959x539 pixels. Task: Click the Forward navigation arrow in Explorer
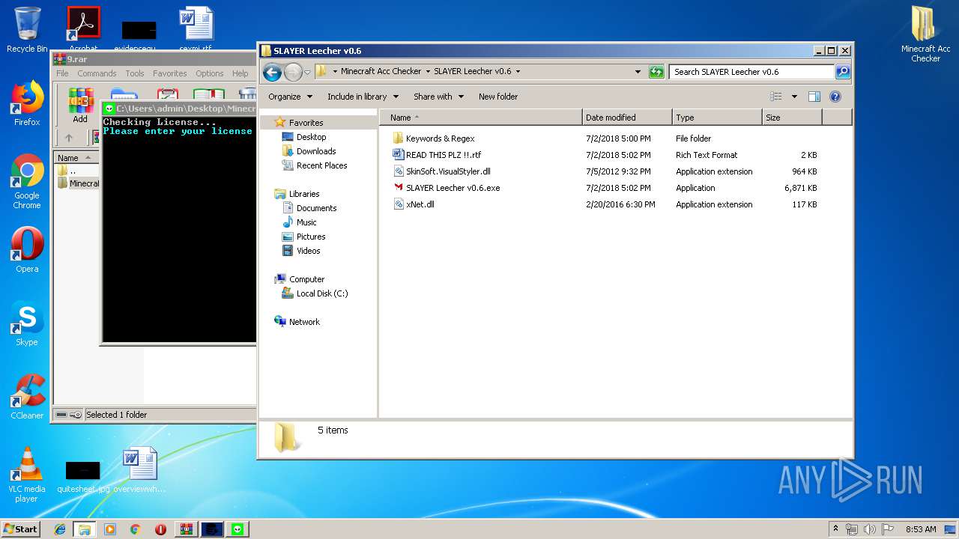coord(293,72)
